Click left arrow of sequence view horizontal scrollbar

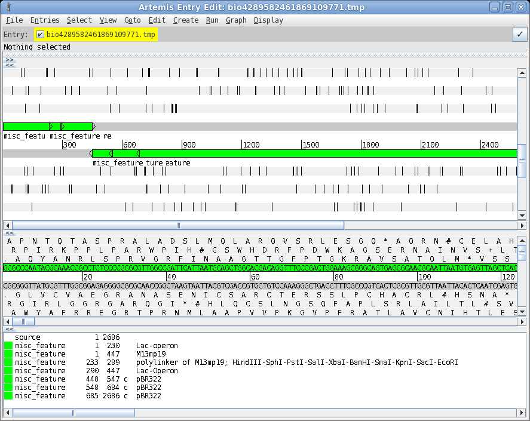tap(8, 321)
